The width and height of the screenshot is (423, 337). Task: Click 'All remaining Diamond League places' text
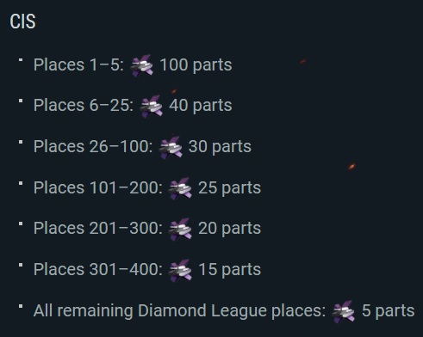coord(179,311)
